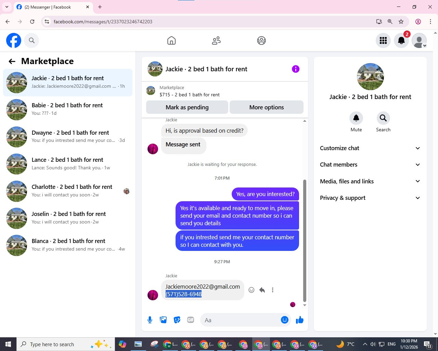Screen dimensions: 438x351
Task: Open the browser zoom magnifier icon
Action: 390,22
